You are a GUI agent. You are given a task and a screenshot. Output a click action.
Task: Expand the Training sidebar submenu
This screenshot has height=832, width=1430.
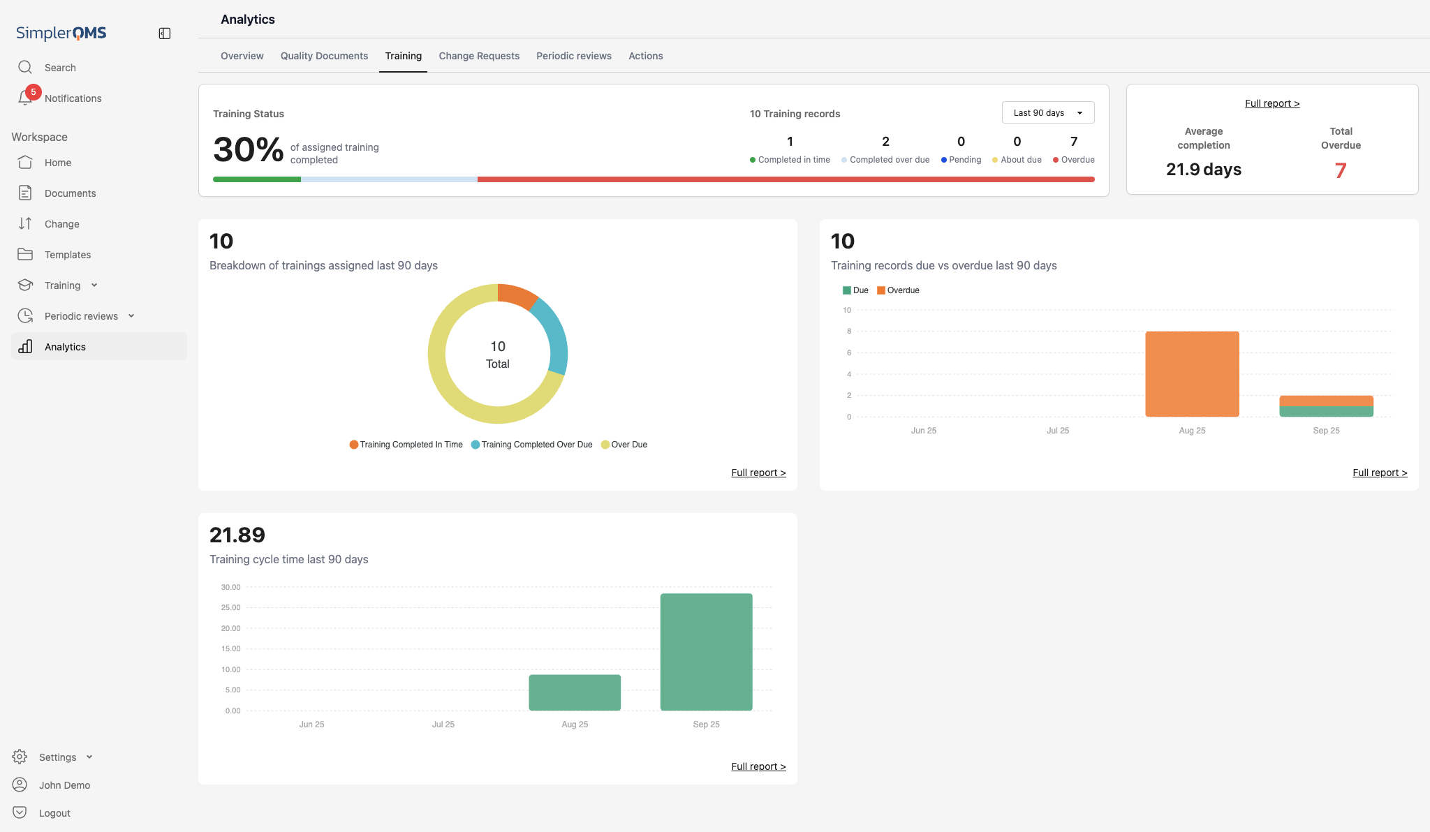point(94,285)
